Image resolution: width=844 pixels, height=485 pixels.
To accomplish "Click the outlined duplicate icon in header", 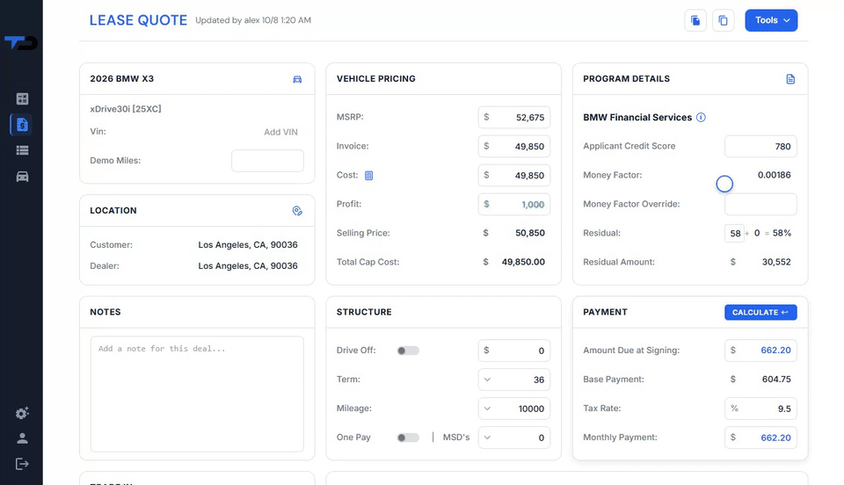I will coord(723,20).
